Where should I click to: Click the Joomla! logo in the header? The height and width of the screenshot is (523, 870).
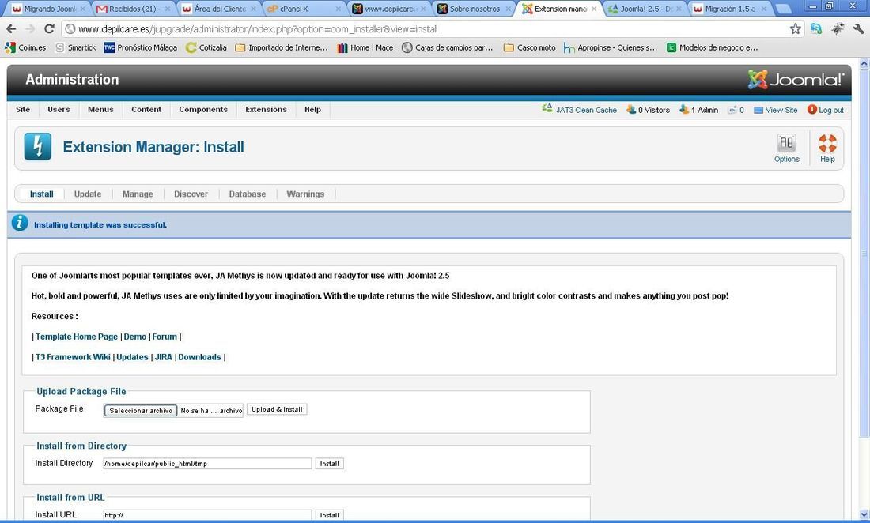[x=795, y=80]
